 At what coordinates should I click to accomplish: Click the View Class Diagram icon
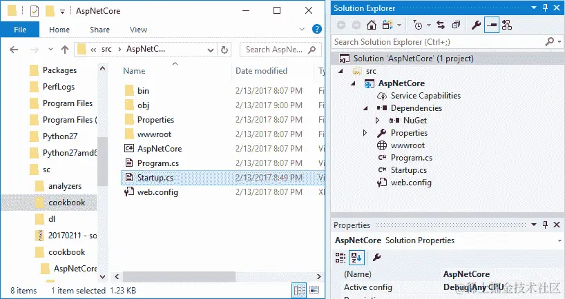[x=506, y=25]
